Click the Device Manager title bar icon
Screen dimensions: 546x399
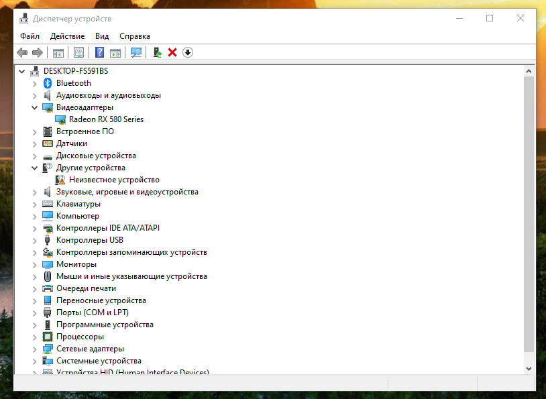[23, 19]
